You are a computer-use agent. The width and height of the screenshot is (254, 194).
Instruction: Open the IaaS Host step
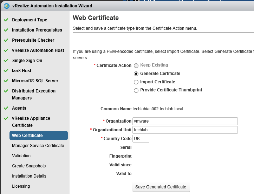tap(21, 71)
